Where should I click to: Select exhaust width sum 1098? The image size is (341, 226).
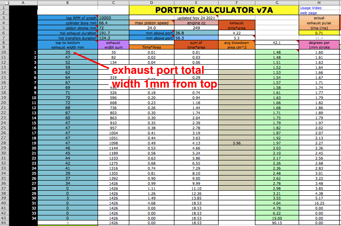click(x=113, y=143)
